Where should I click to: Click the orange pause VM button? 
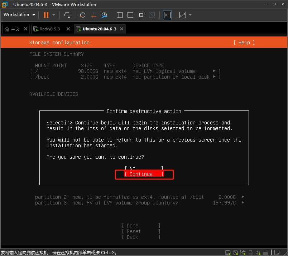coord(46,15)
